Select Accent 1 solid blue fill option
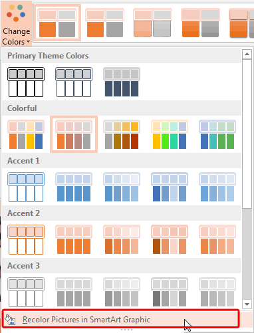The image size is (254, 333). [x=74, y=187]
